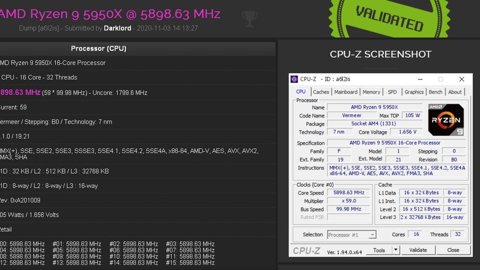Click the Revision value B0

point(454,160)
